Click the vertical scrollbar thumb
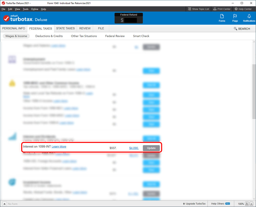 pyautogui.click(x=254, y=92)
